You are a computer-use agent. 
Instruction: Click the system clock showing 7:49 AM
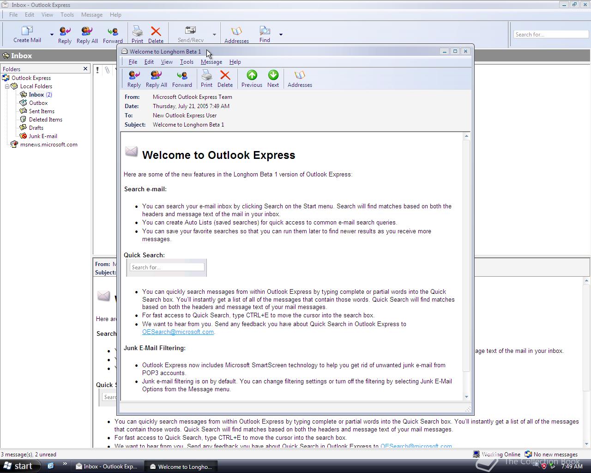tap(572, 467)
